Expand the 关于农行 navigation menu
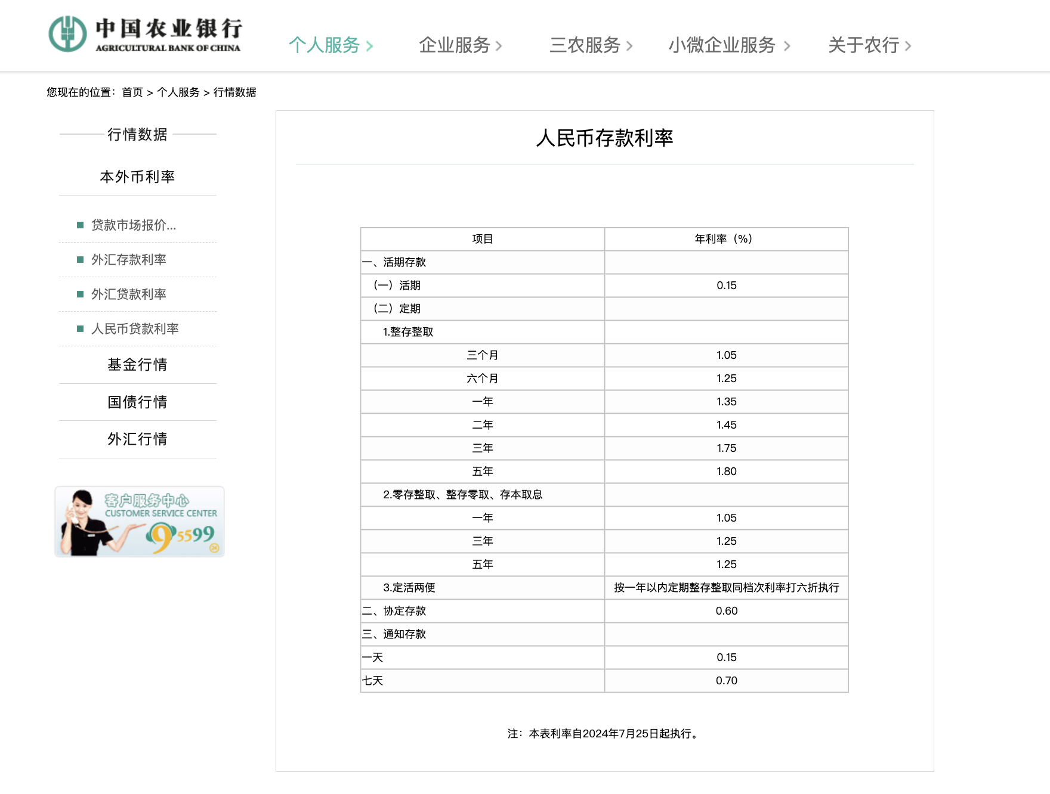 pos(863,44)
